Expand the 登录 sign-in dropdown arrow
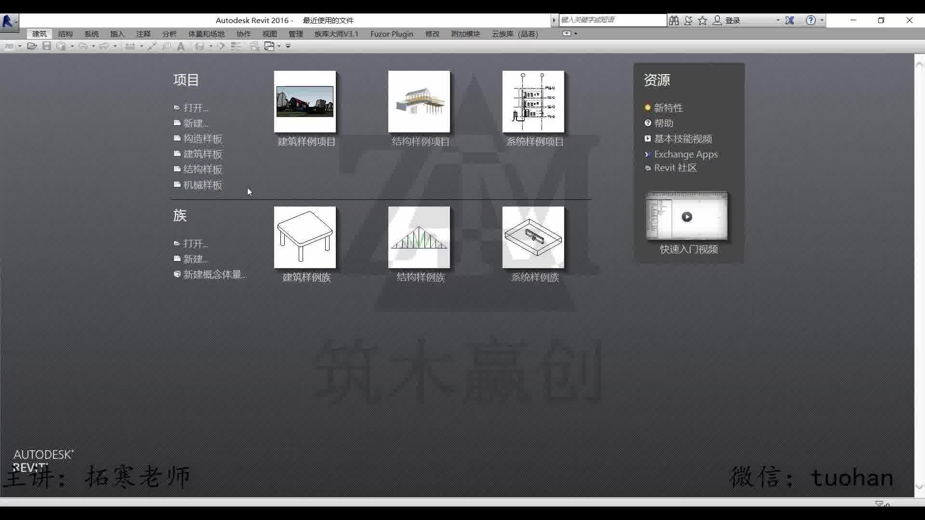The image size is (925, 520). click(778, 20)
